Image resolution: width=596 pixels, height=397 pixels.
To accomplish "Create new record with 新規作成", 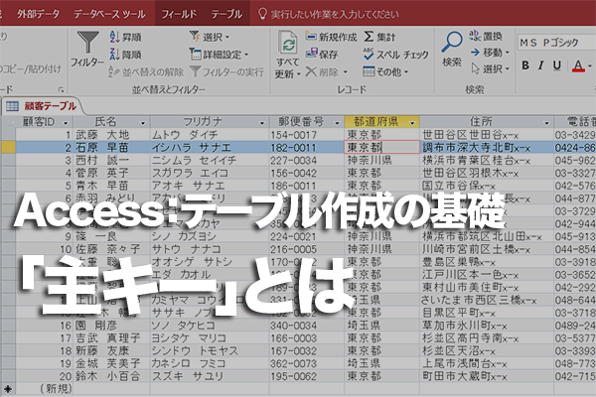I will pyautogui.click(x=331, y=37).
